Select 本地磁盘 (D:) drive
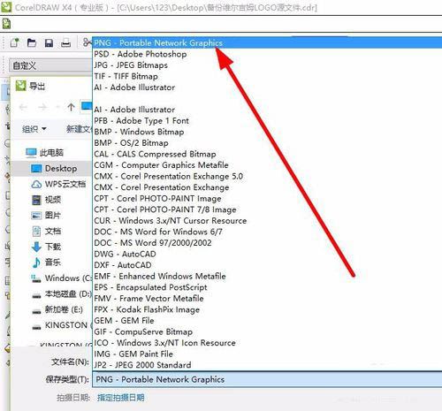The width and height of the screenshot is (442, 411). point(61,293)
